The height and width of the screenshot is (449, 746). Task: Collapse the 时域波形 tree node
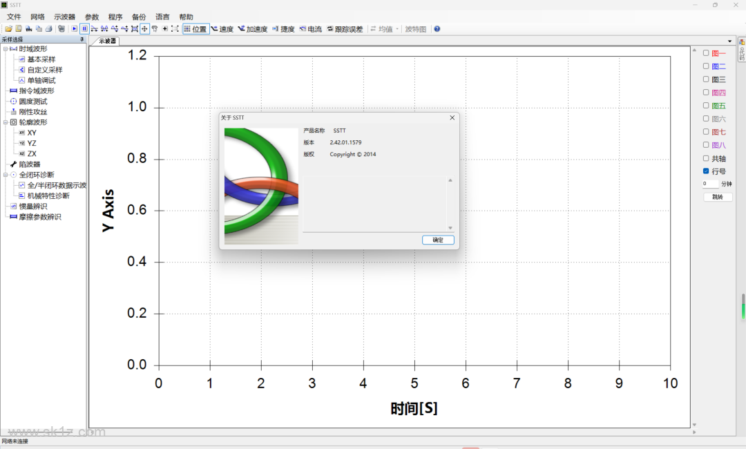coord(6,49)
